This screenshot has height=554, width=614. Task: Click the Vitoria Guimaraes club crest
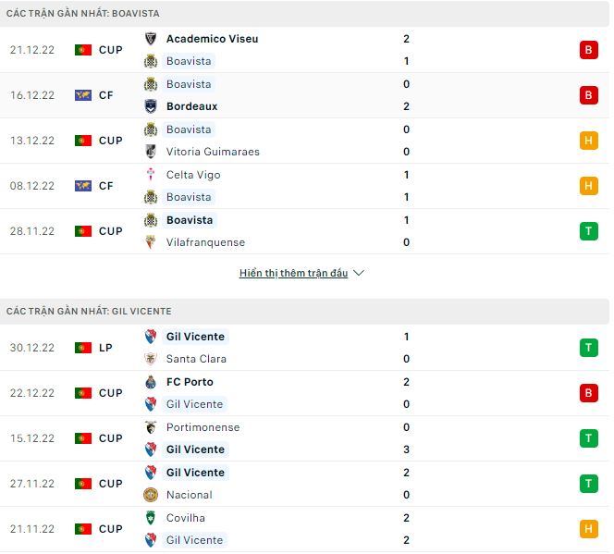coord(151,152)
